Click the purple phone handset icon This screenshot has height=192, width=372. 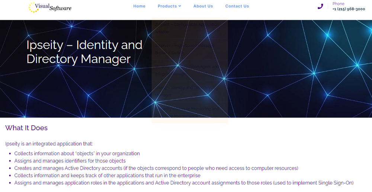320,6
